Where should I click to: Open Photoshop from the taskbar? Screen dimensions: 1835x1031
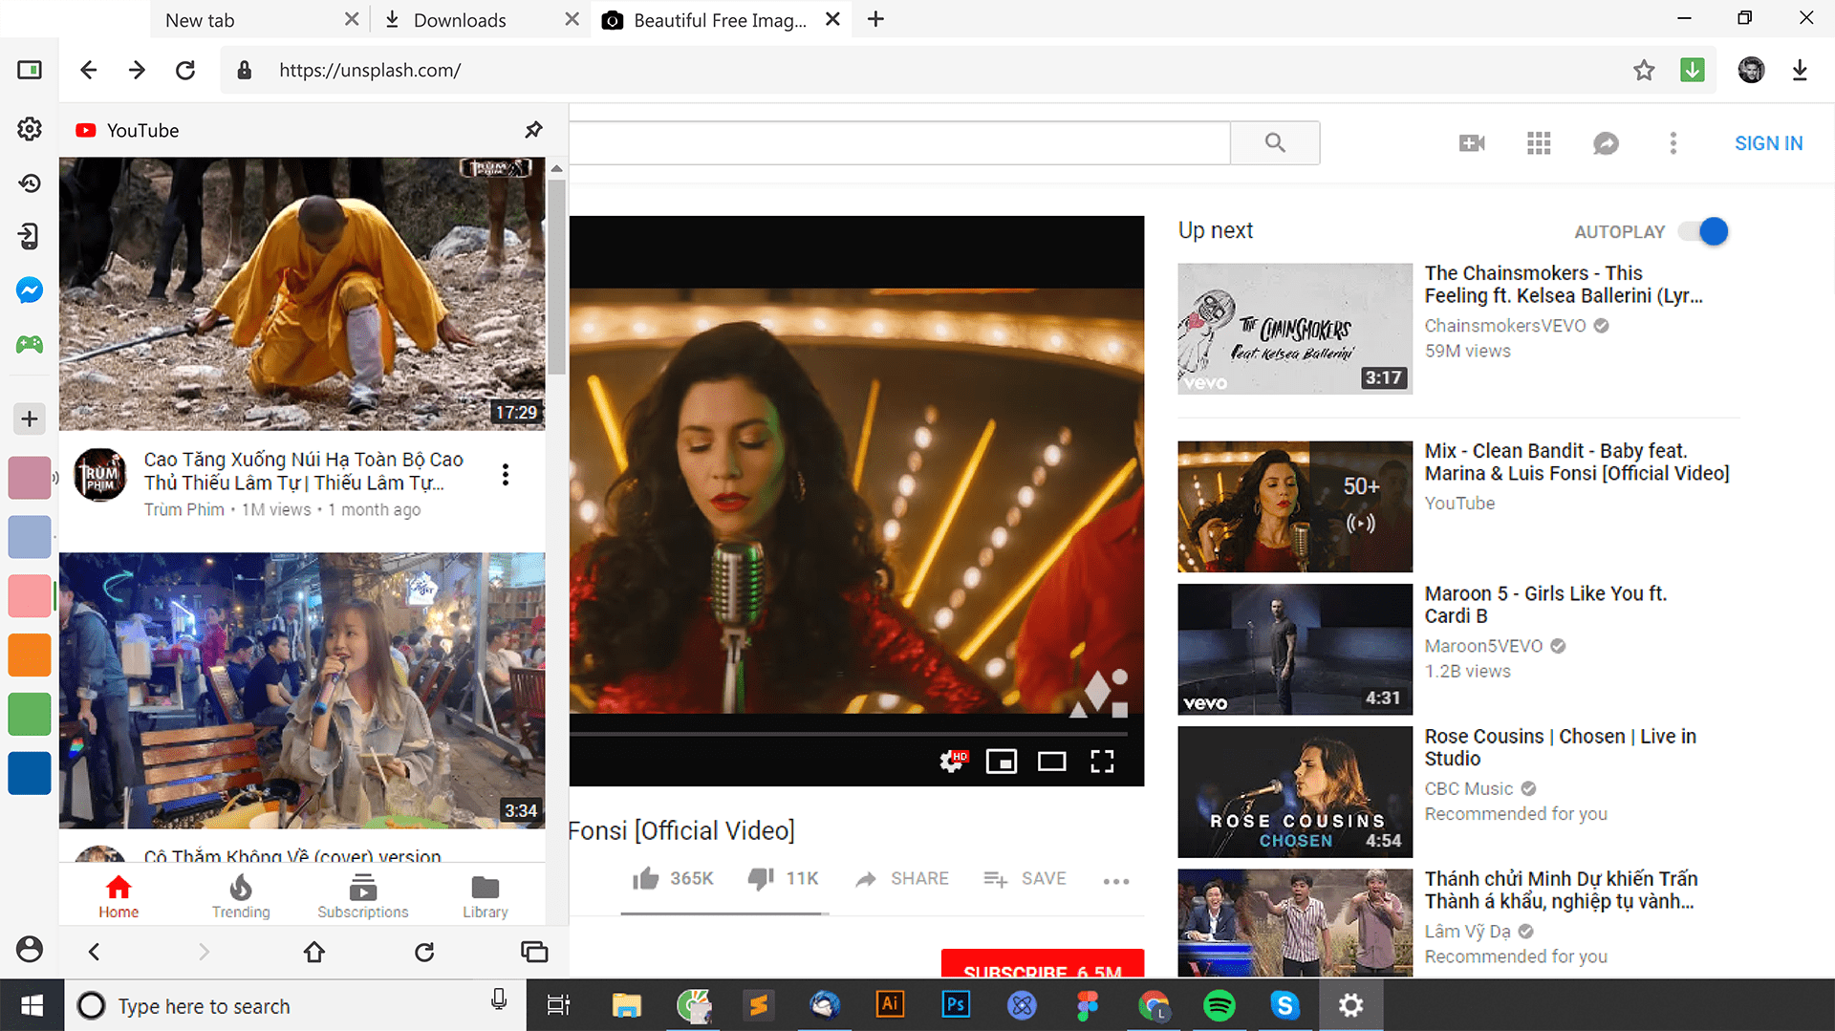pos(956,1005)
